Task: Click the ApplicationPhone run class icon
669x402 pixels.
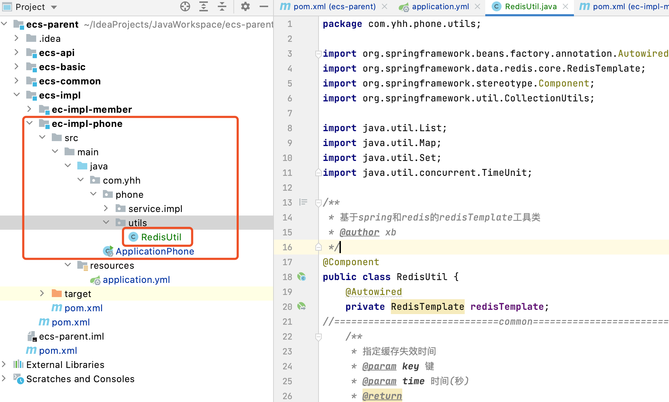Action: 108,251
